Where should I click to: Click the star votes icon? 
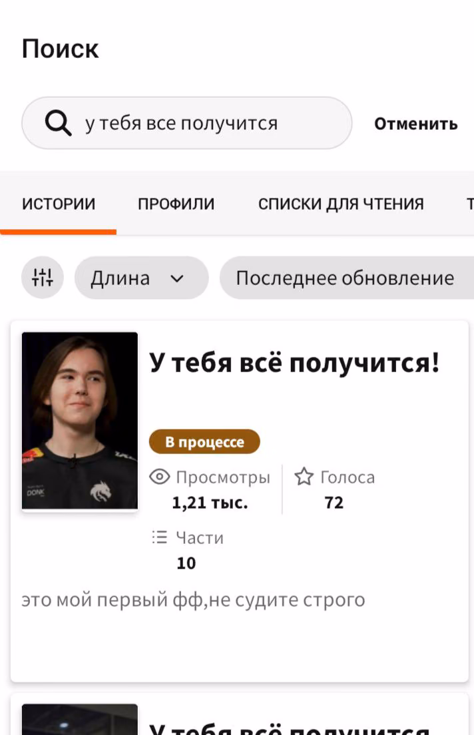[304, 476]
